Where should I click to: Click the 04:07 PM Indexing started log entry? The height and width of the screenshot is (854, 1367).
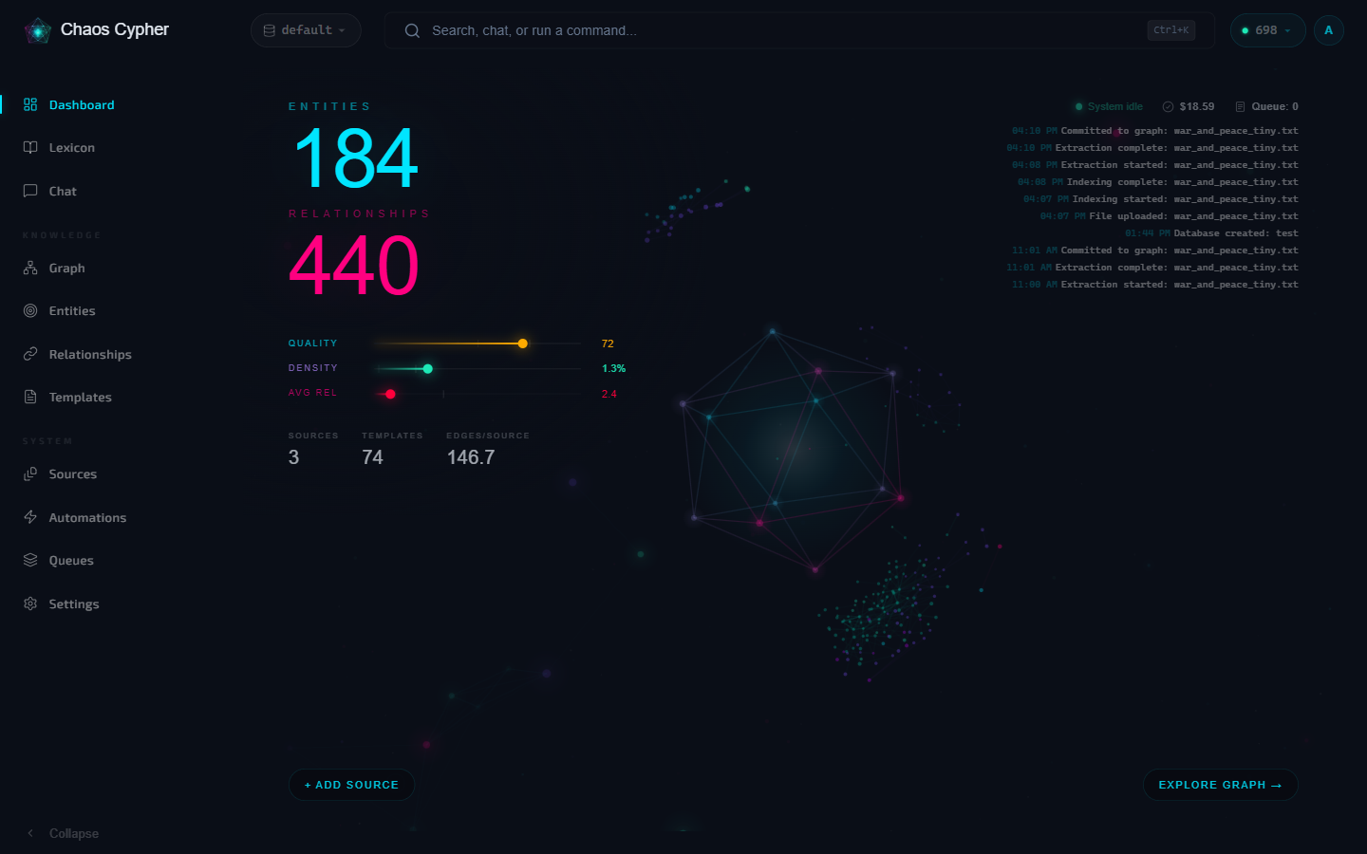pyautogui.click(x=1160, y=199)
